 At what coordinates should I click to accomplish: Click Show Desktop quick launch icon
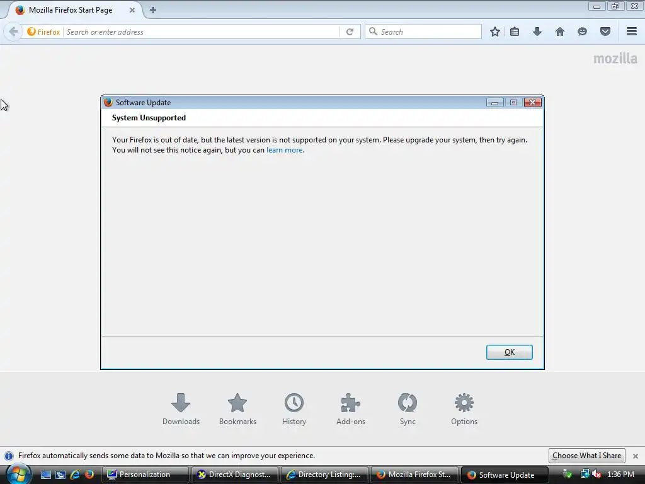(45, 475)
